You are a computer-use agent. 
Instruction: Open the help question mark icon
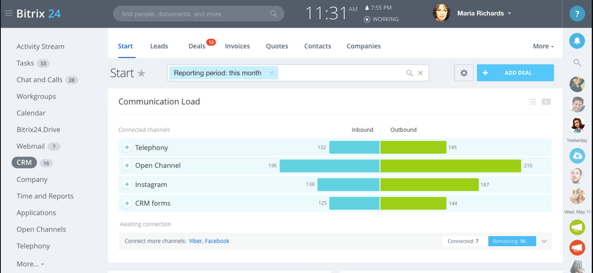point(577,14)
